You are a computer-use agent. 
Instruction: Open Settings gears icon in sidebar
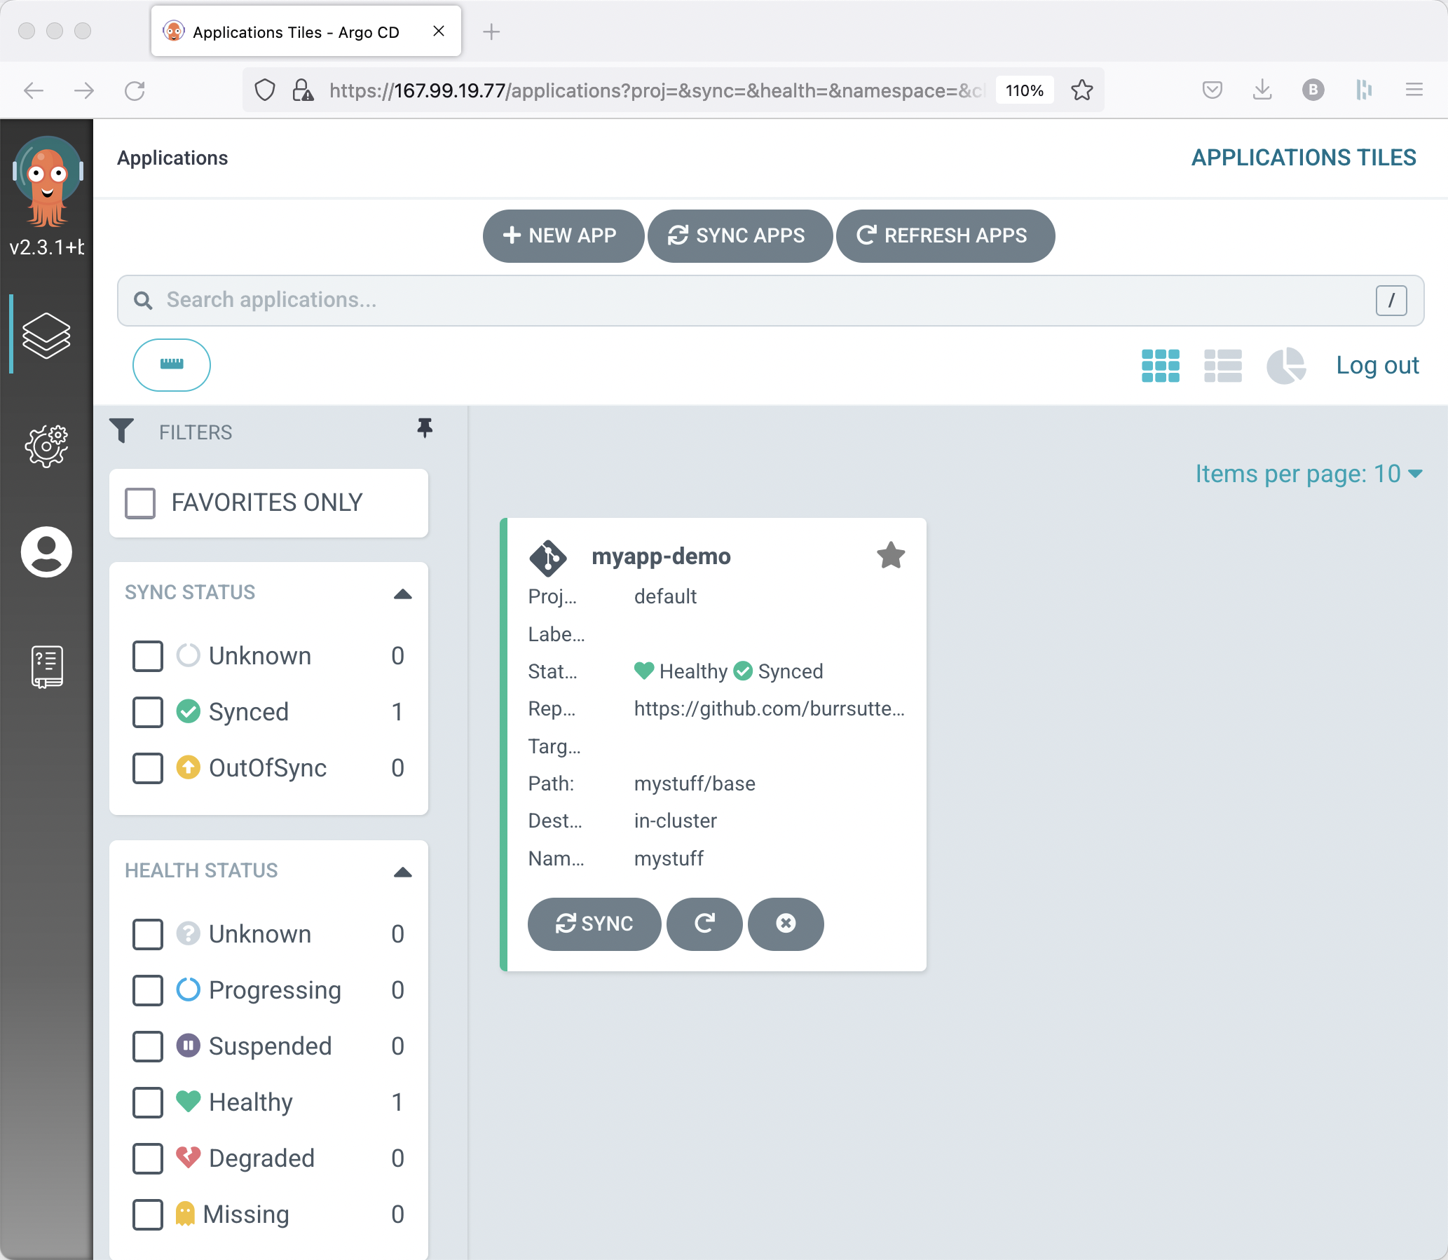(x=46, y=446)
